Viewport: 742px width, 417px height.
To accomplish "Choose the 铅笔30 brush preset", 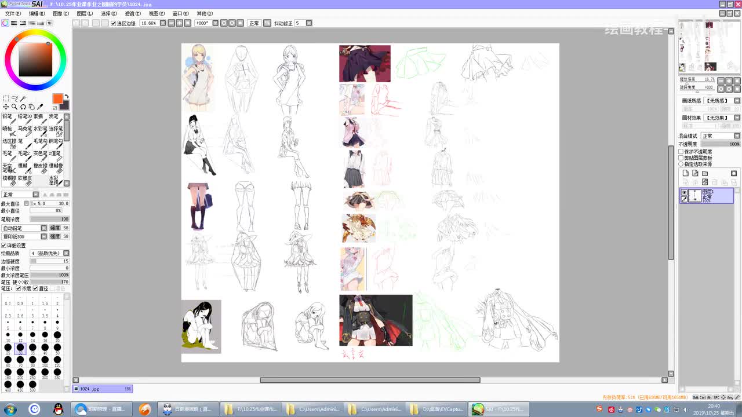I will click(24, 119).
